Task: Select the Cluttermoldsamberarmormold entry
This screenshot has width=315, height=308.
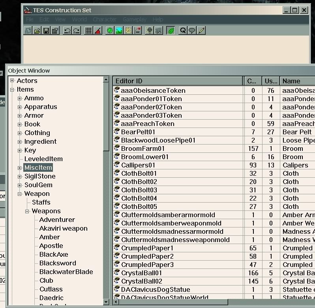Action: [214, 215]
